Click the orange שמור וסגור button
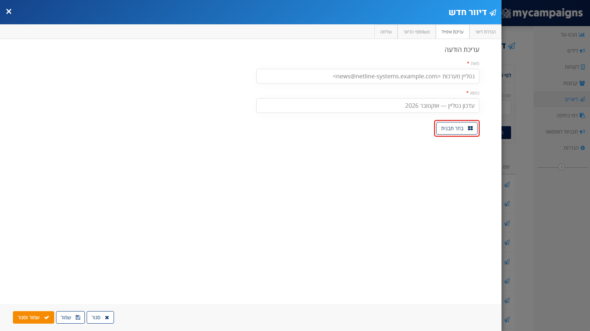This screenshot has width=590, height=331. pyautogui.click(x=34, y=317)
